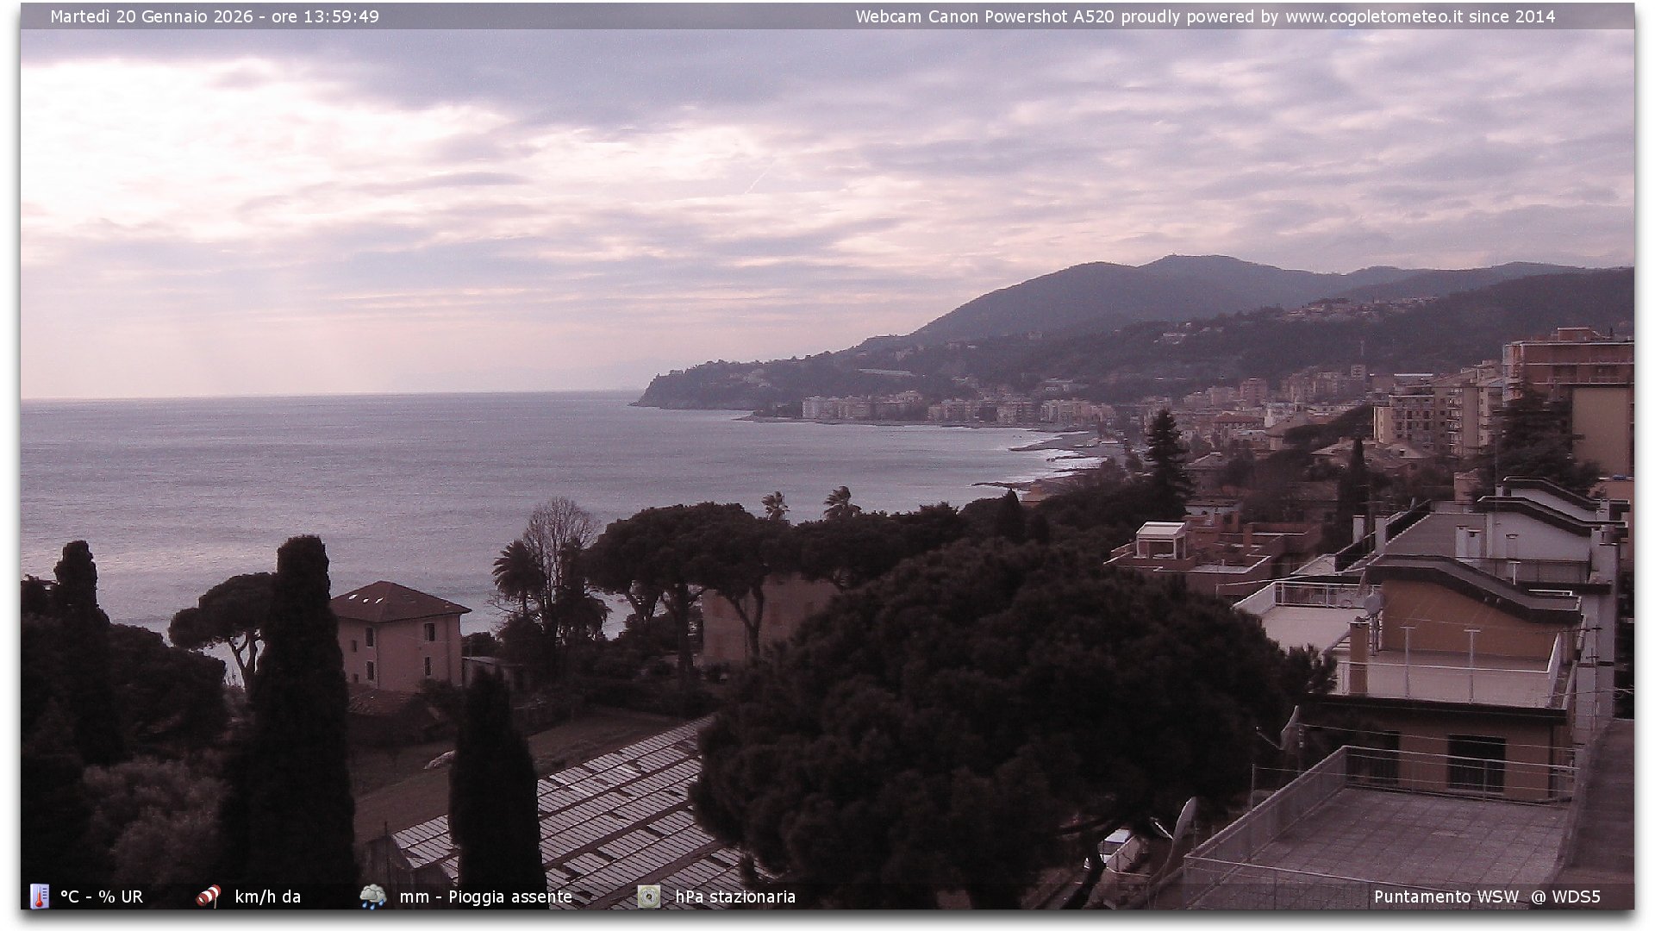Click the satellite dish on the rooftop terrace
The width and height of the screenshot is (1655, 931).
click(x=1373, y=603)
